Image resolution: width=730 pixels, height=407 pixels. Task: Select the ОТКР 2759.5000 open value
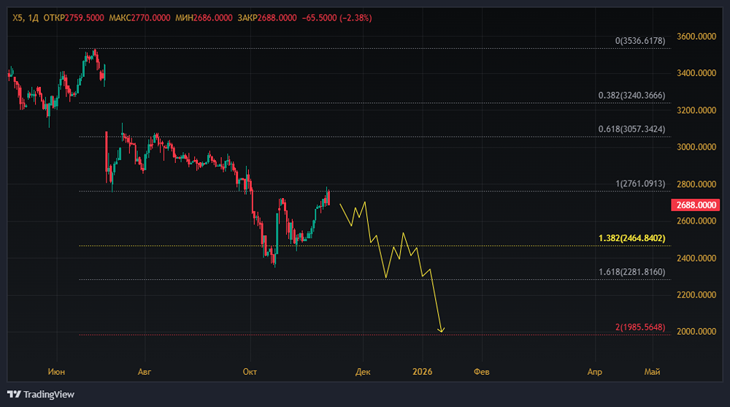(74, 18)
